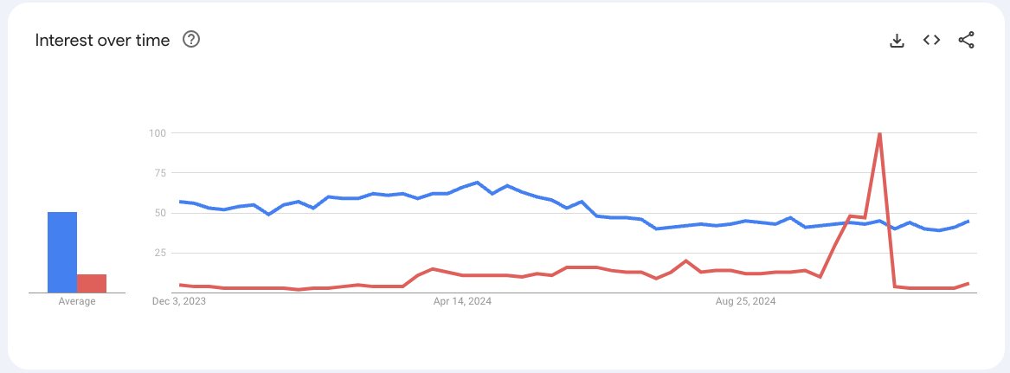
Task: Click the 100 y-axis label
Action: (x=156, y=133)
